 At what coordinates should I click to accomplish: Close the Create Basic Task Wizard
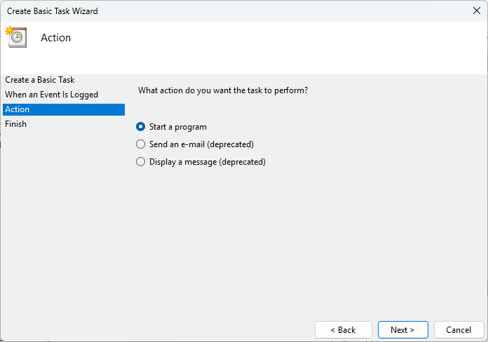477,11
